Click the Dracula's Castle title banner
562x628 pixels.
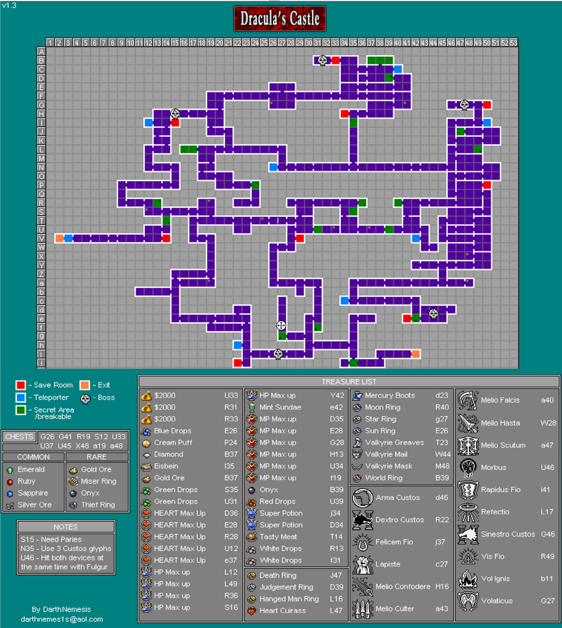point(280,19)
